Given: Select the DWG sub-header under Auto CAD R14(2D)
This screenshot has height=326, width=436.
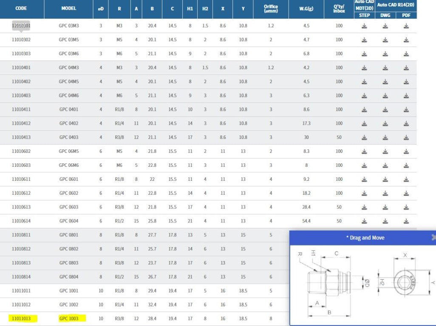Looking at the screenshot, I should [385, 15].
